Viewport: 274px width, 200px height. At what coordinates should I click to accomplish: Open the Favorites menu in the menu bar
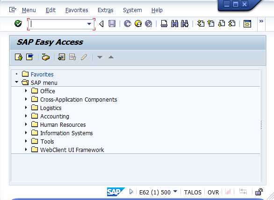77,10
